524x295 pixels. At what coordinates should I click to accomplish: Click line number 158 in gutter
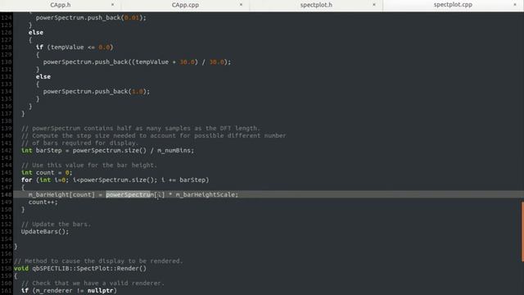[7, 269]
